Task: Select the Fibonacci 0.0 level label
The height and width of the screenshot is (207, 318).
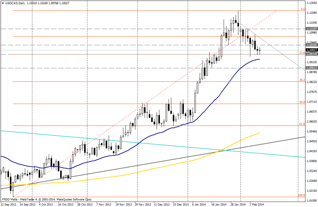Action: 303,9
